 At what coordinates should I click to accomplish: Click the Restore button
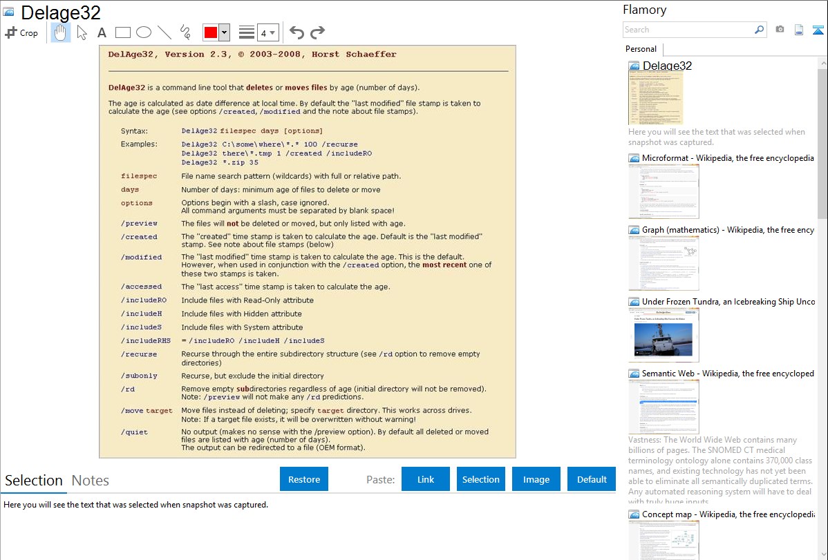[x=304, y=479]
